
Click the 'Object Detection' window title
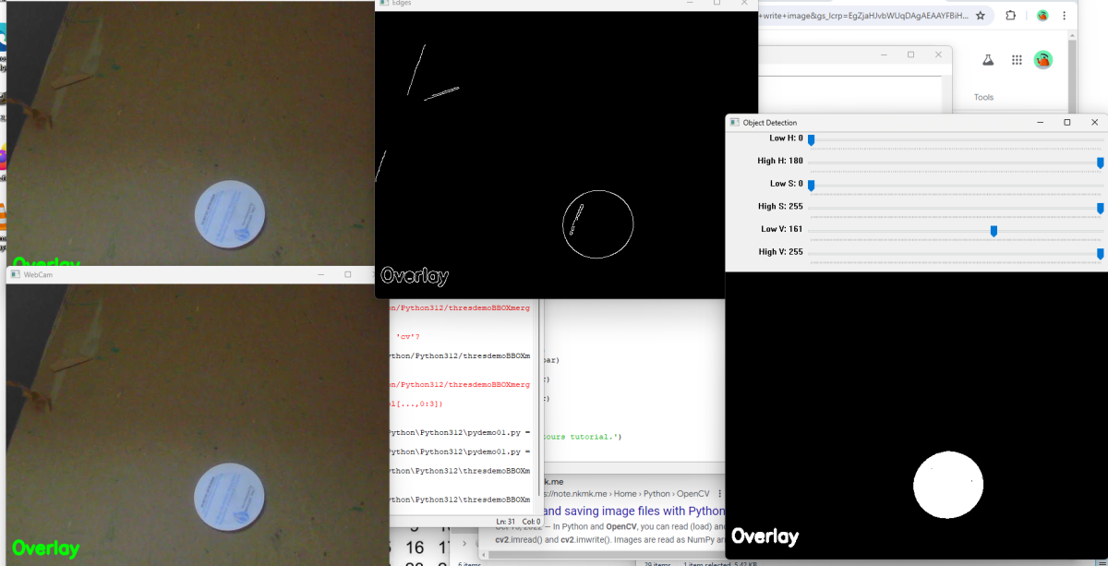coord(770,122)
